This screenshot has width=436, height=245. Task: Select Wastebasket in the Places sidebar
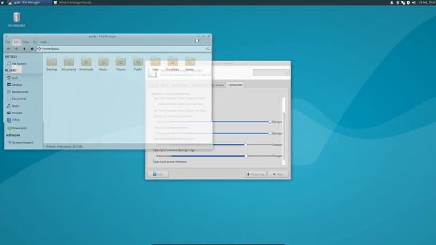[x=18, y=92]
